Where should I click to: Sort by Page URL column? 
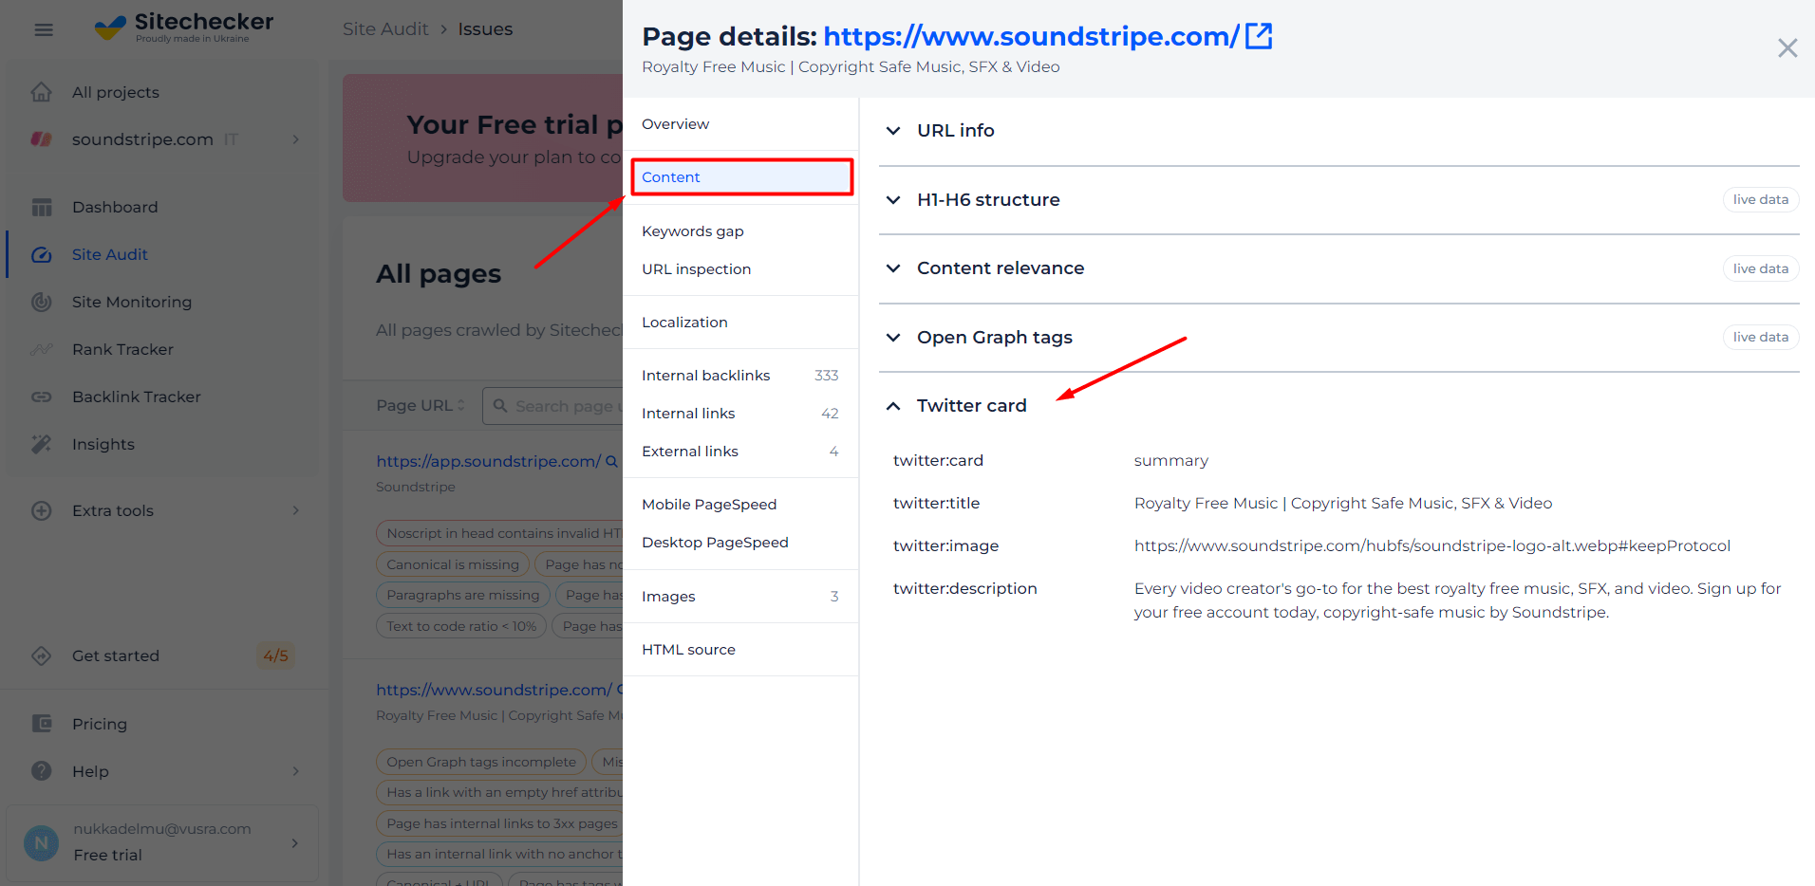(421, 405)
